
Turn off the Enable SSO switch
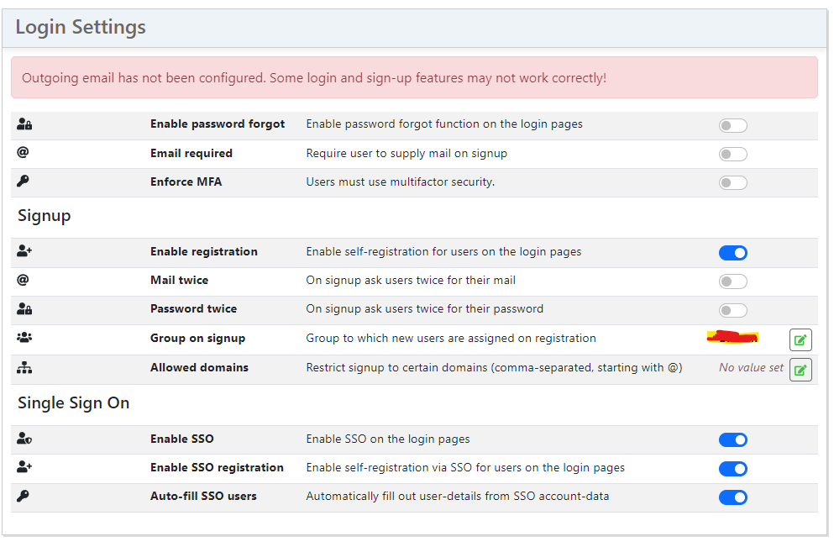click(732, 439)
